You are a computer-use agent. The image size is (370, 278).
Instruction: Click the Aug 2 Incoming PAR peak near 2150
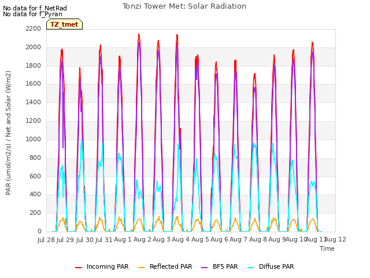(x=139, y=35)
